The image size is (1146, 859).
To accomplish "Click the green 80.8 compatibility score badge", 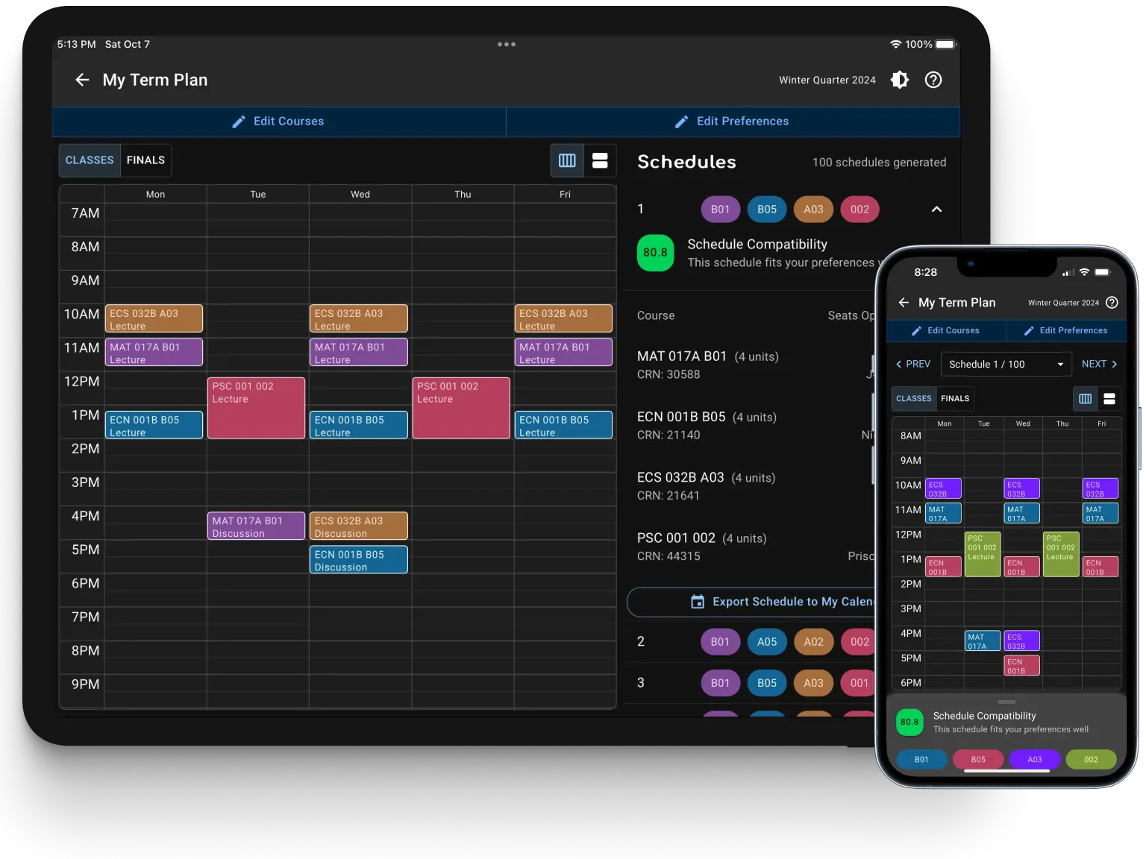I will pyautogui.click(x=655, y=253).
